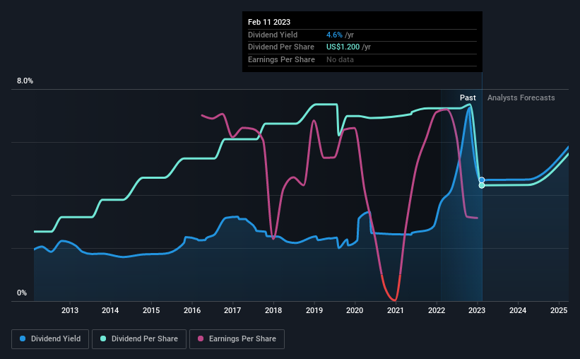Select the 2013 x-axis label
The width and height of the screenshot is (580, 359).
[69, 310]
